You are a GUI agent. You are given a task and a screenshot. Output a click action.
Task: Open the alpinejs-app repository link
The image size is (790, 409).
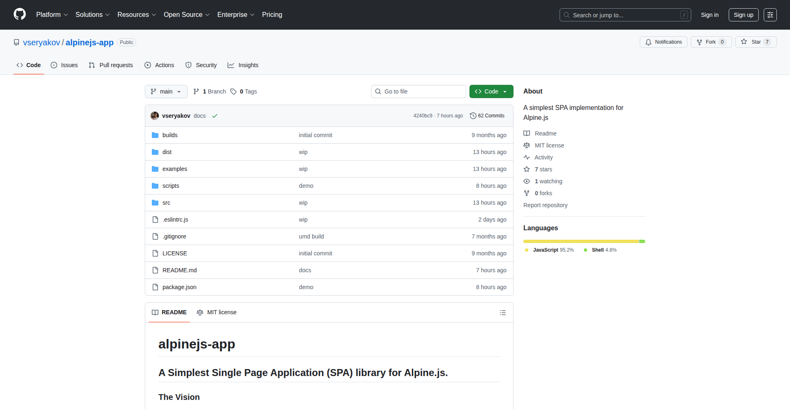click(x=90, y=42)
